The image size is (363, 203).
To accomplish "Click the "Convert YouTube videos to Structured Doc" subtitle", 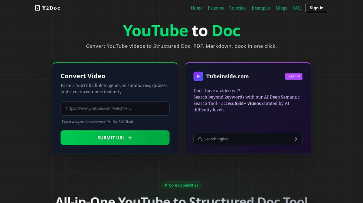I will pyautogui.click(x=181, y=46).
